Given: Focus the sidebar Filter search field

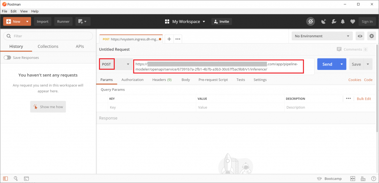Looking at the screenshot, I should [48, 36].
